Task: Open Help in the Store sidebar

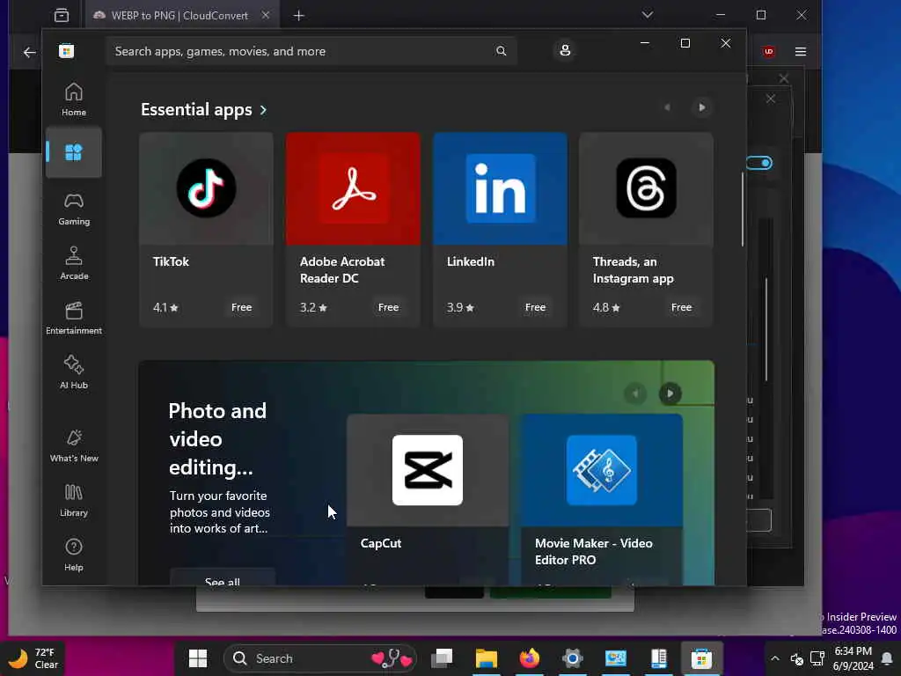Action: pos(74,555)
